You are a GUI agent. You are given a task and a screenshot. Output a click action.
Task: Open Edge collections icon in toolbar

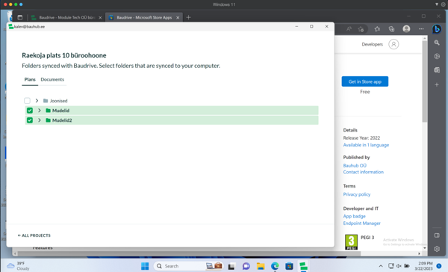[x=391, y=29]
